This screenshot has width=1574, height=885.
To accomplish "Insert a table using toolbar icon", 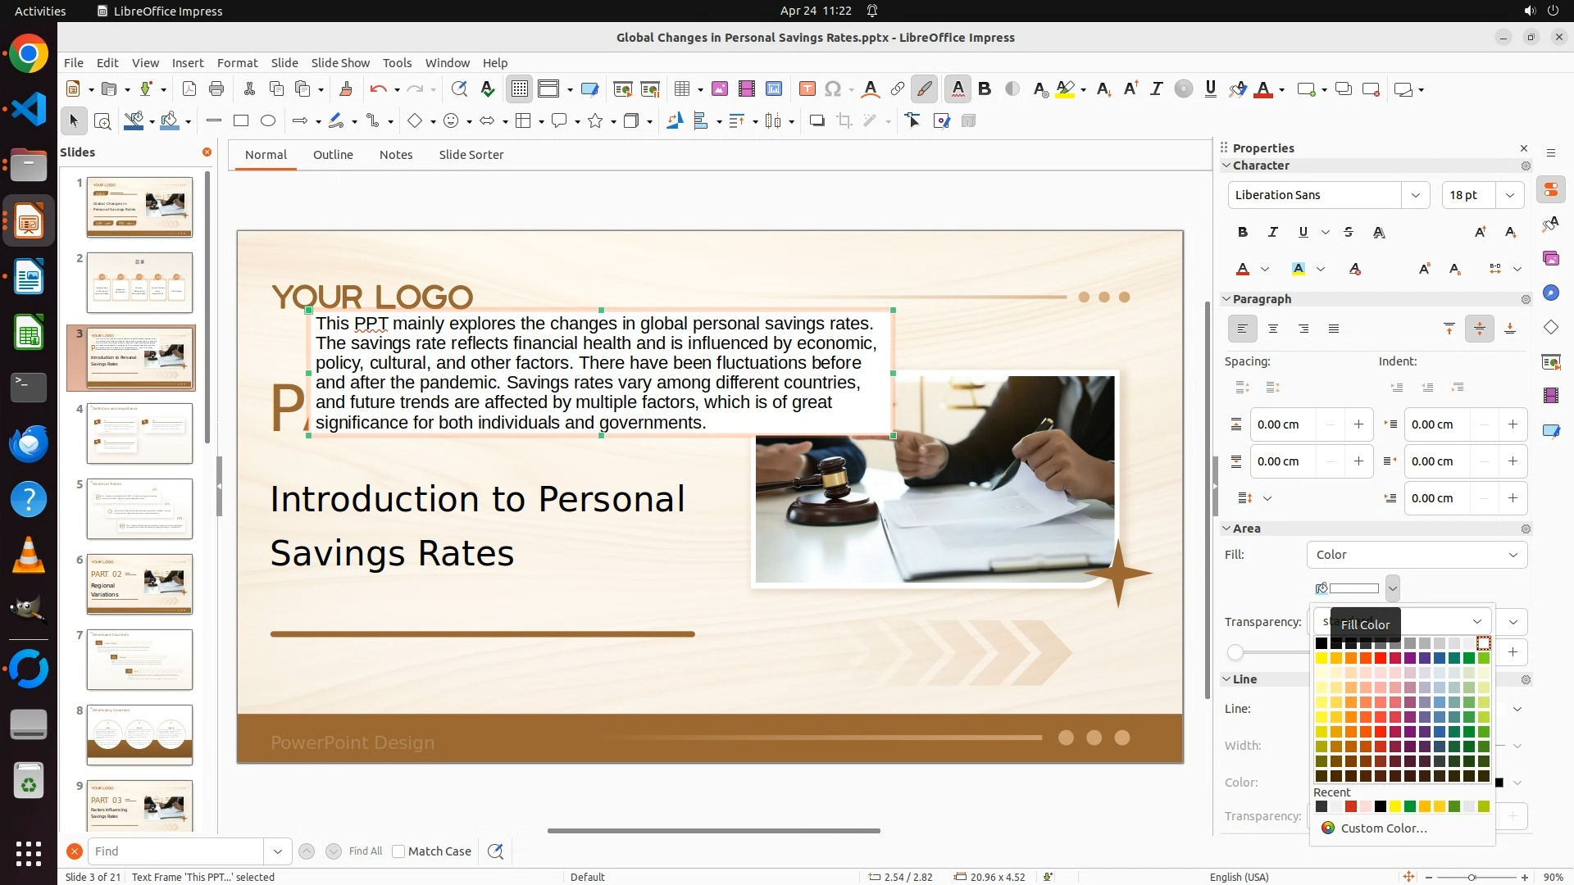I will point(681,89).
